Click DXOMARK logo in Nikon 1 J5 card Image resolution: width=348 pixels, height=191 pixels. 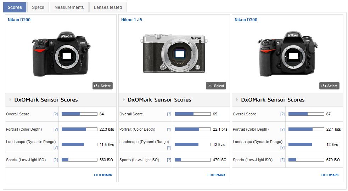coord(217,175)
